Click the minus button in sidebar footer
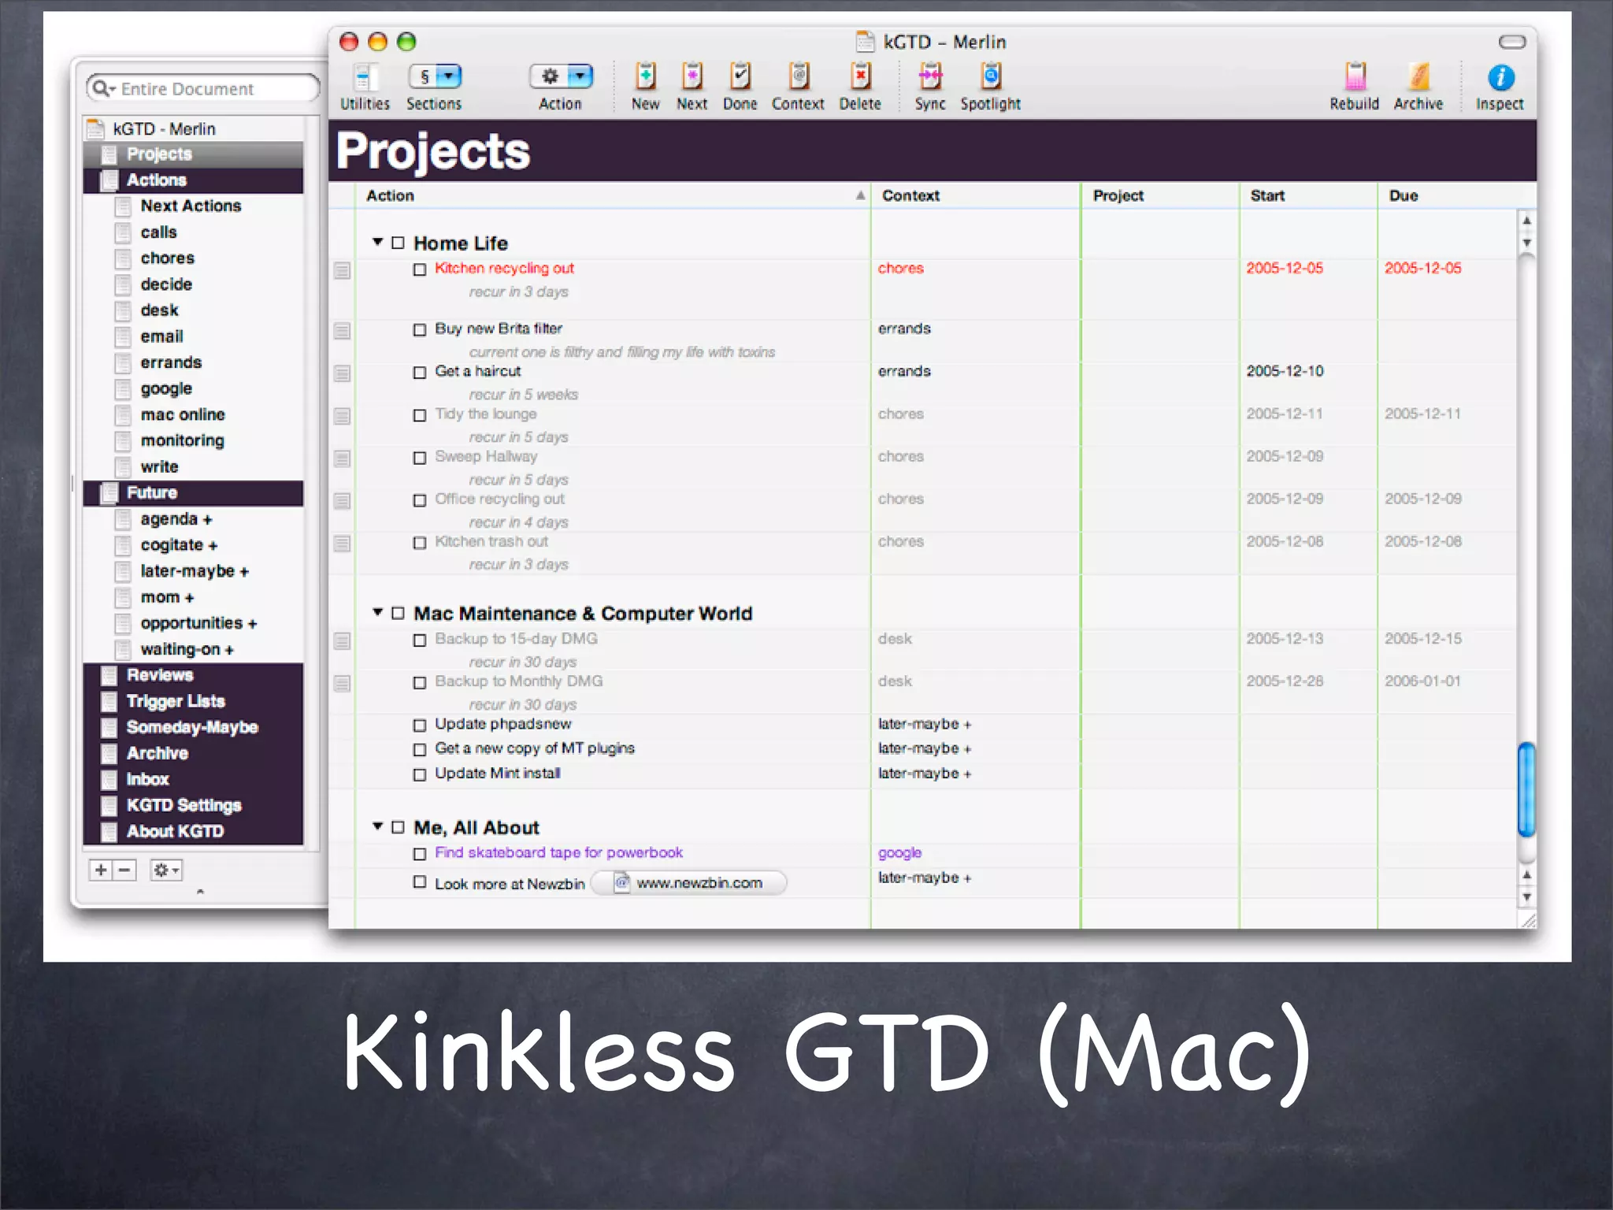Image resolution: width=1613 pixels, height=1210 pixels. (124, 870)
